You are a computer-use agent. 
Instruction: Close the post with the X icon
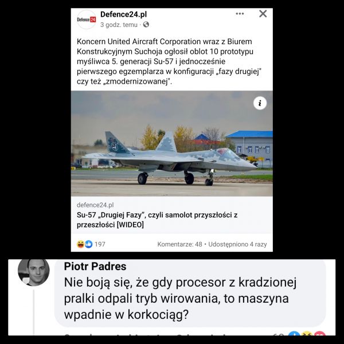263,14
